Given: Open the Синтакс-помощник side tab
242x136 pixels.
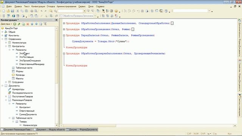Looking at the screenshot, I should point(240,105).
